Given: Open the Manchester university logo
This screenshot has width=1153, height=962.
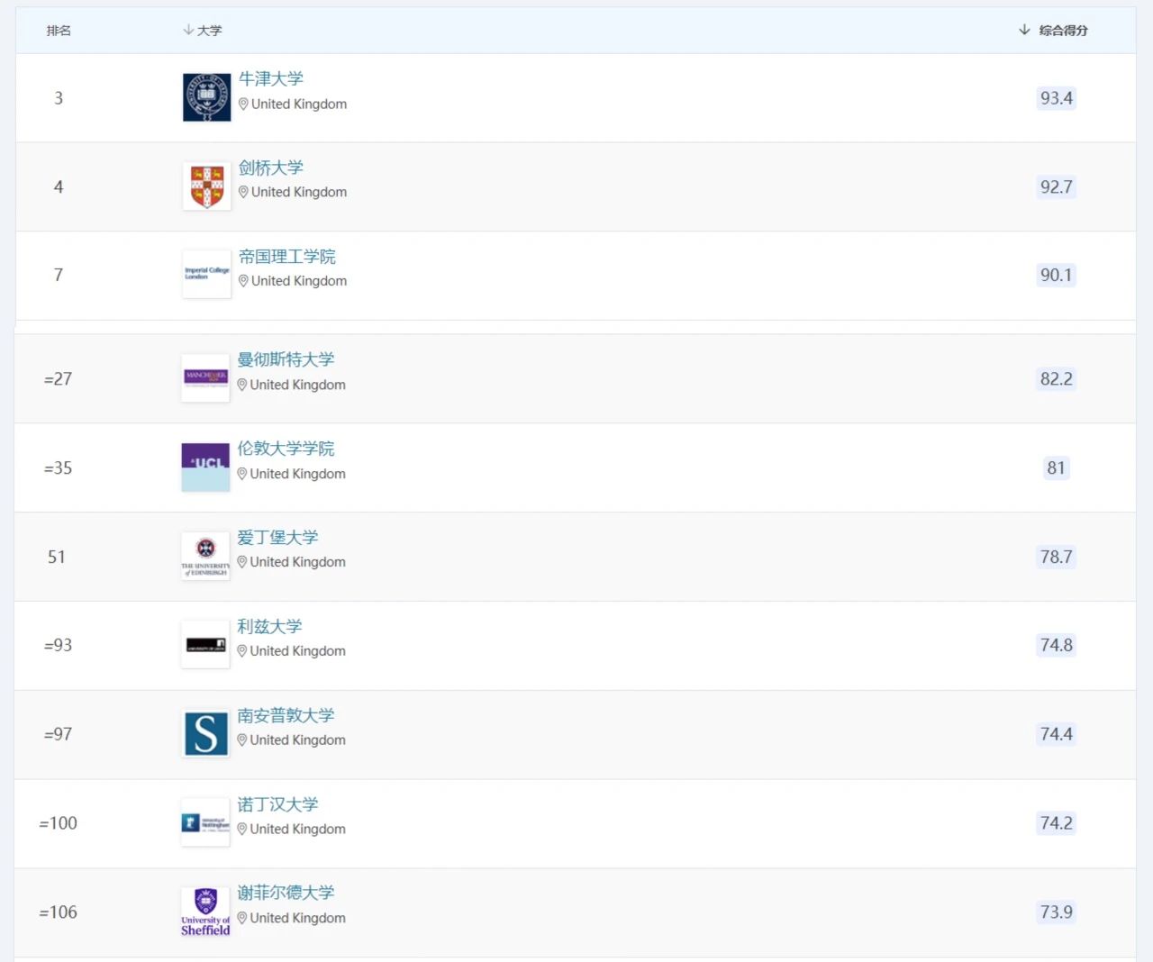Looking at the screenshot, I should click(x=205, y=378).
